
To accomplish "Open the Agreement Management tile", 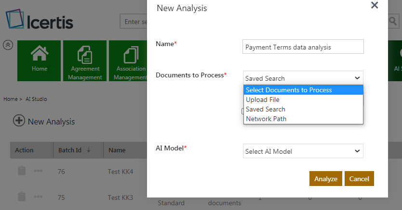I will click(x=85, y=61).
